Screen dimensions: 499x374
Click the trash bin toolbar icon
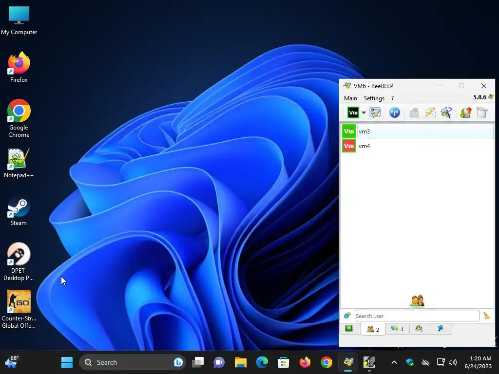pyautogui.click(x=482, y=112)
